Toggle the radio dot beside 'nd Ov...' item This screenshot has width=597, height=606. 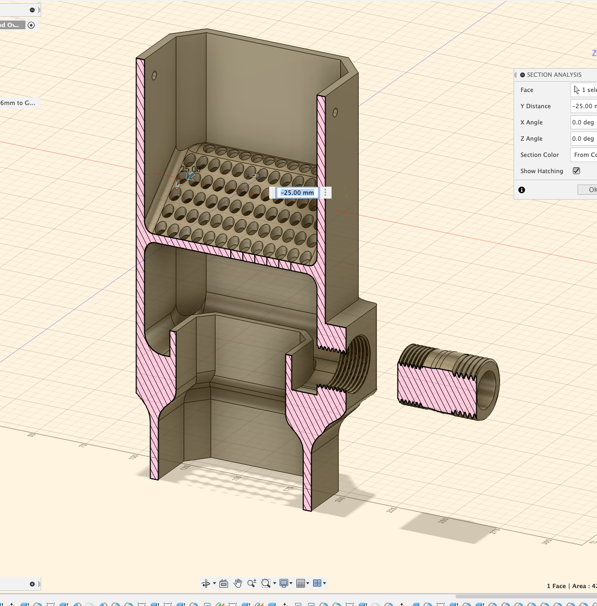click(31, 25)
